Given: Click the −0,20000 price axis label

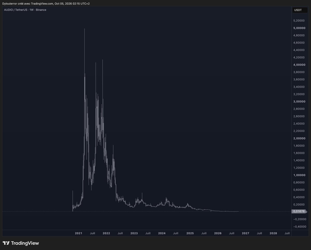Looking at the screenshot, I should (x=299, y=219).
